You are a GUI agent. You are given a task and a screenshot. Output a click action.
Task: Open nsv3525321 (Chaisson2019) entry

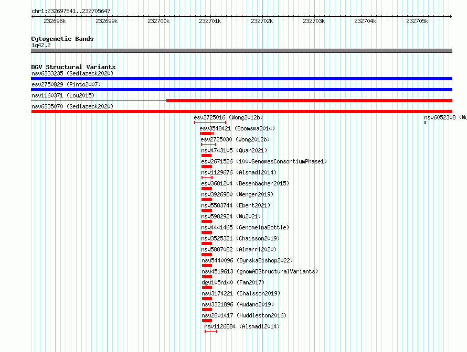click(x=240, y=238)
